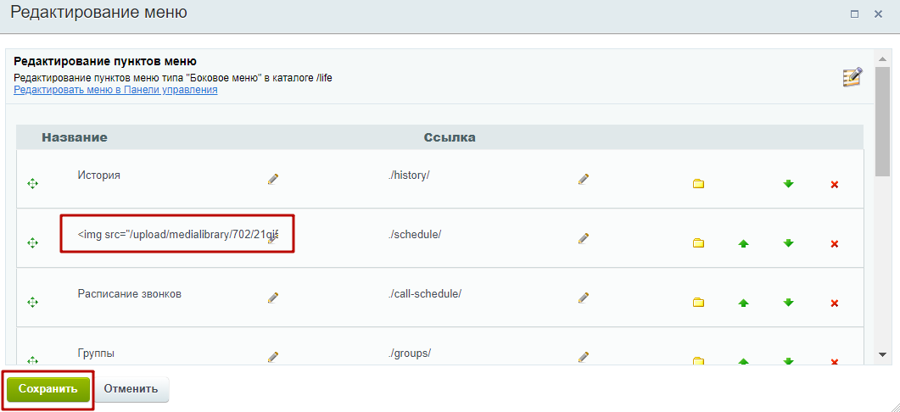Click the ./schedule/ link text
This screenshot has height=412, width=900.
pos(415,234)
